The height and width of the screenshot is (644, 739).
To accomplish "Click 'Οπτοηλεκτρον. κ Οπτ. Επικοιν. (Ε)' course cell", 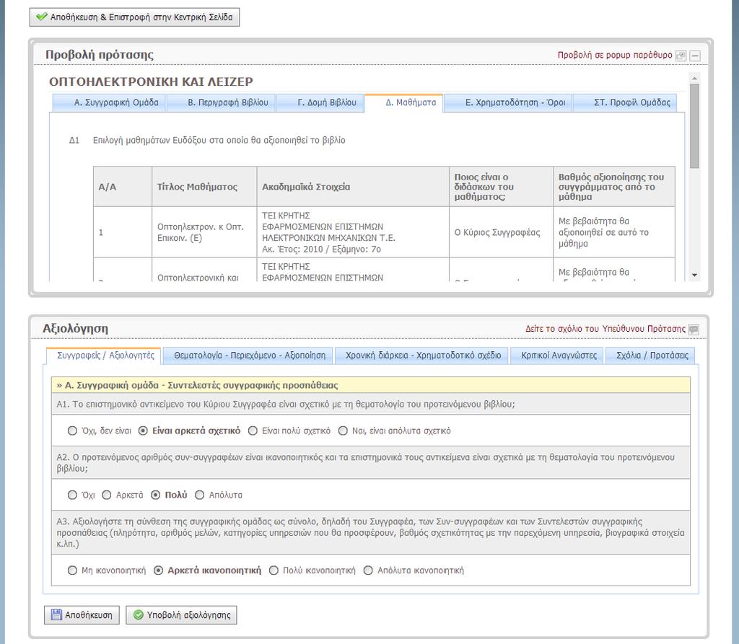I will [x=204, y=232].
